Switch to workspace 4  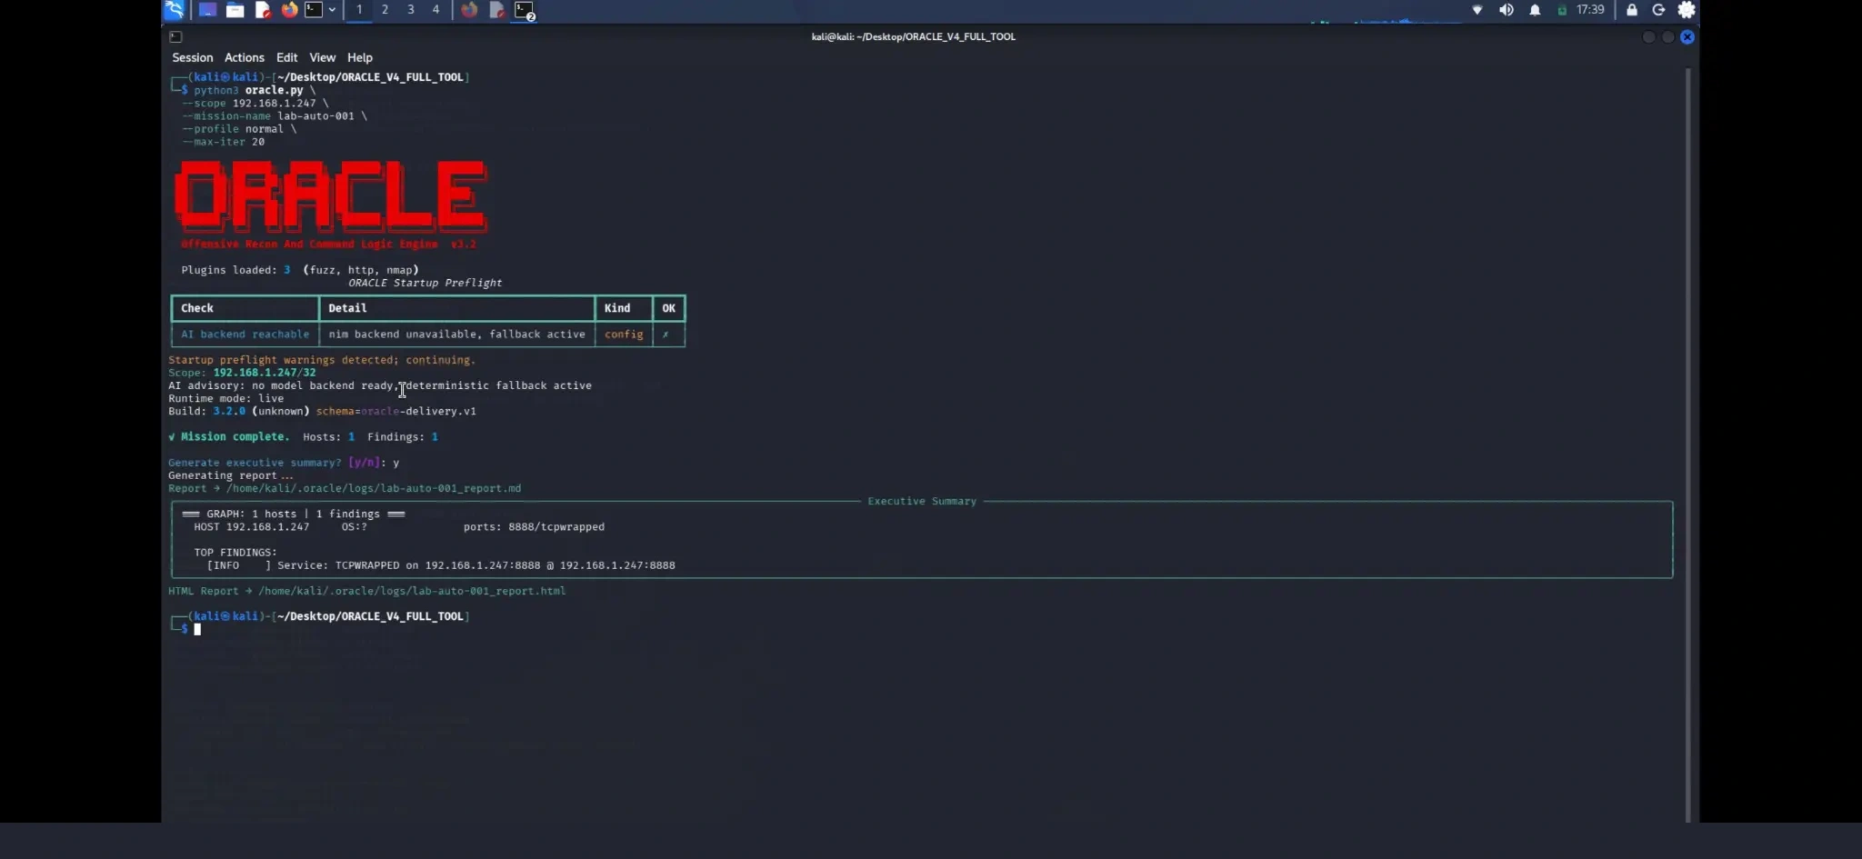(x=435, y=10)
